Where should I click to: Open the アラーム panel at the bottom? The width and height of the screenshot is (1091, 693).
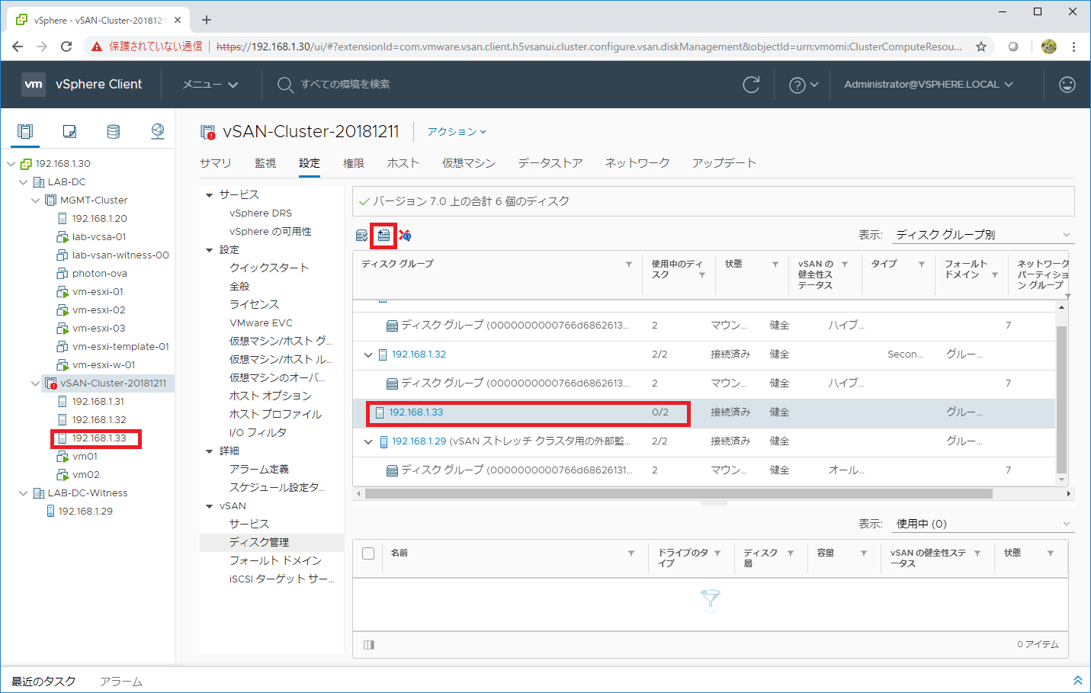(121, 681)
